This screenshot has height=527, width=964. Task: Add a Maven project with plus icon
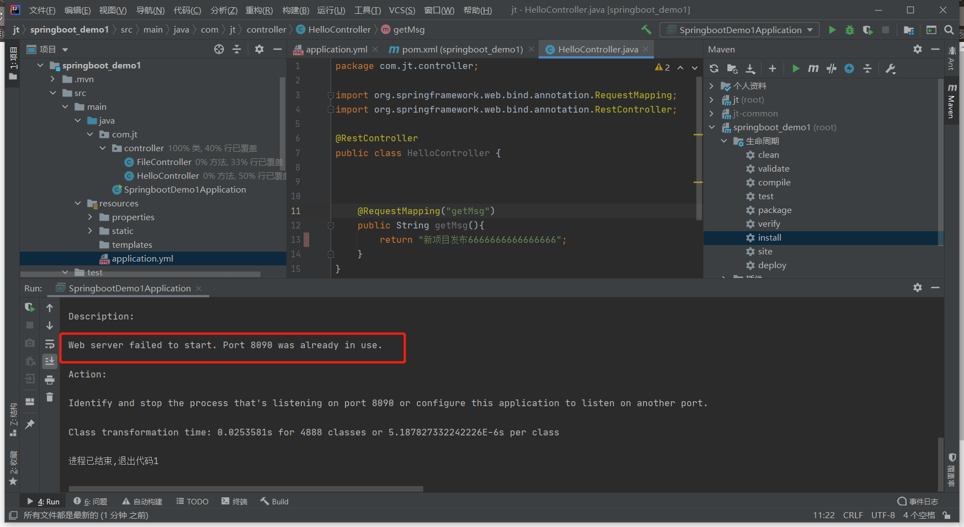773,68
